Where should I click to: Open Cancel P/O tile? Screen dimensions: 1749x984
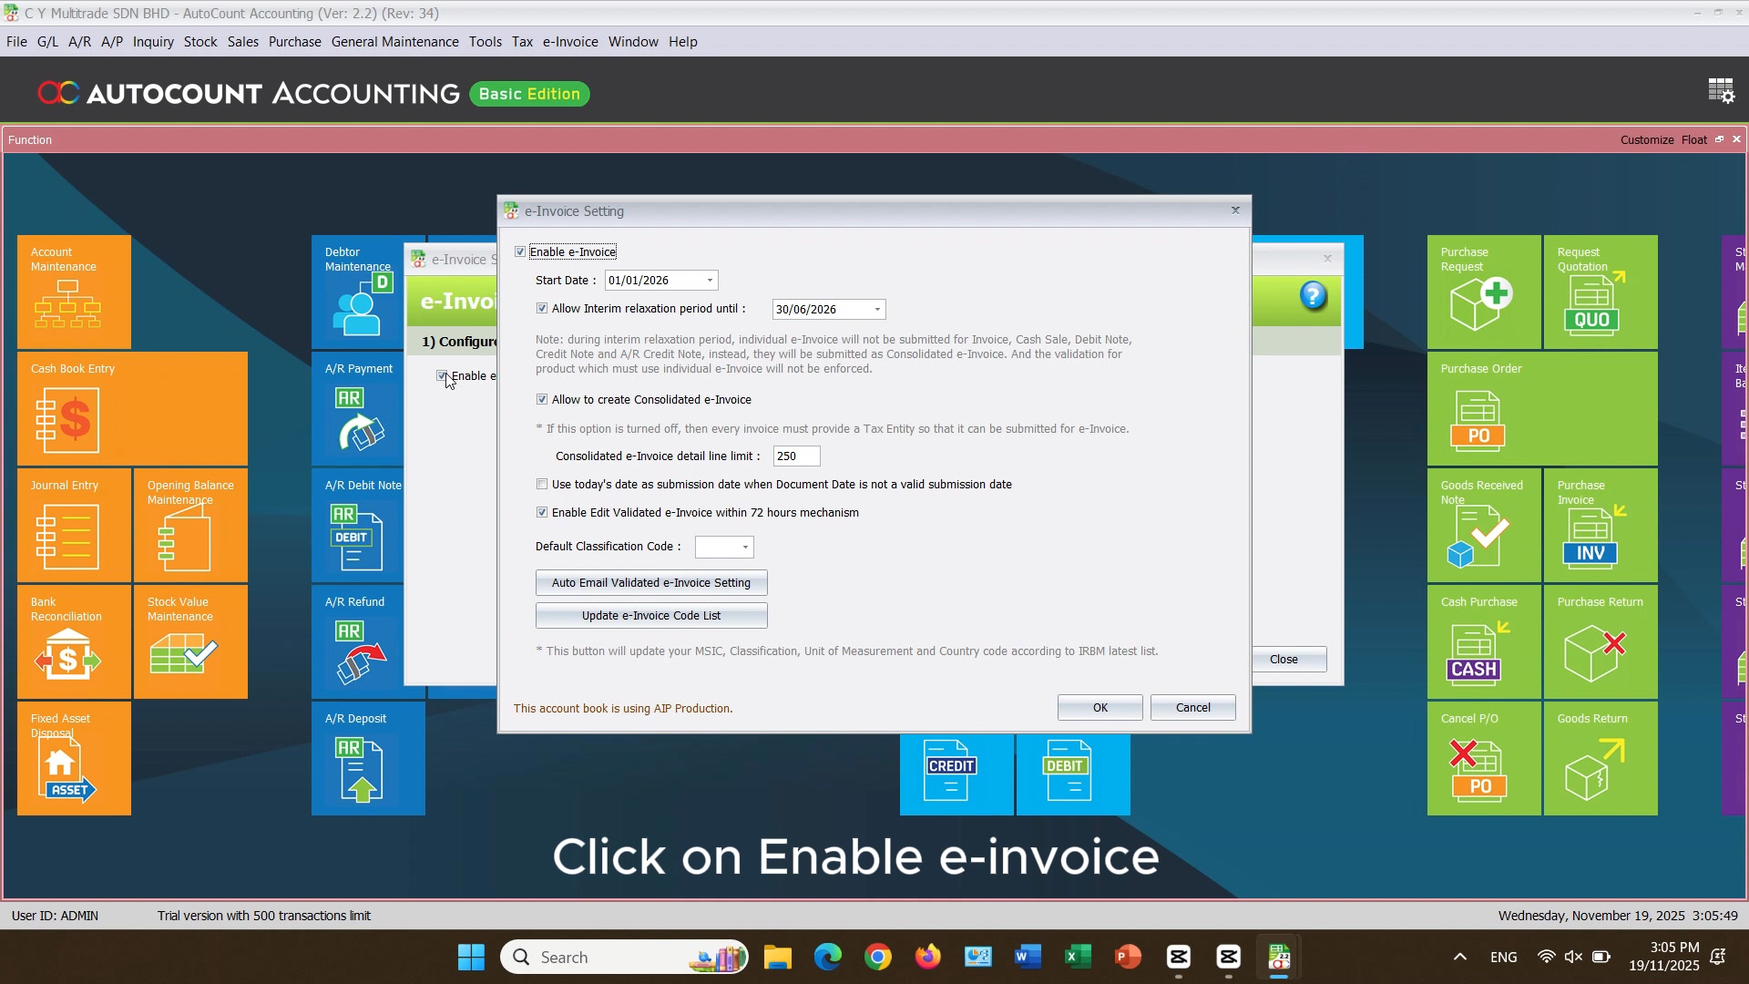click(1484, 759)
